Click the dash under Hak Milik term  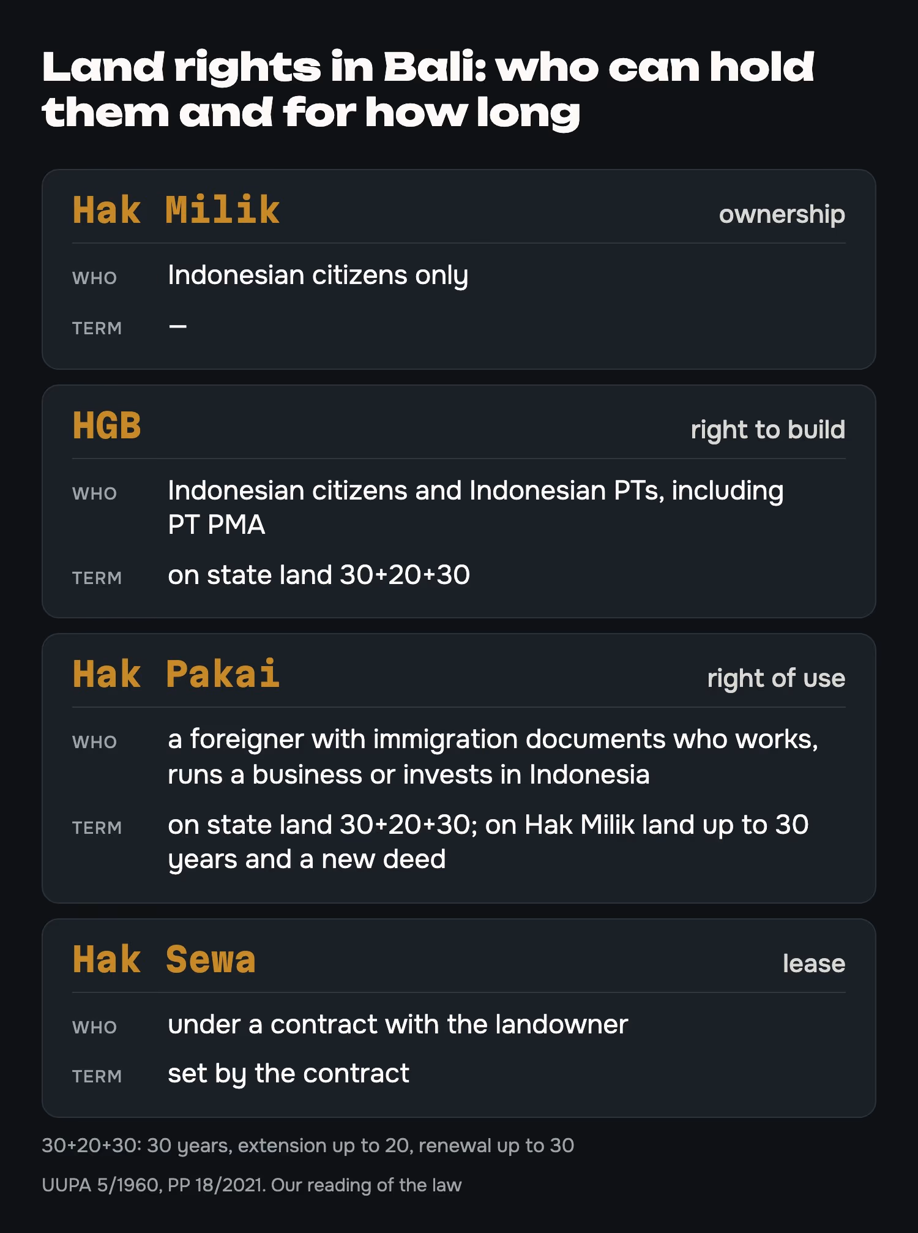point(177,327)
